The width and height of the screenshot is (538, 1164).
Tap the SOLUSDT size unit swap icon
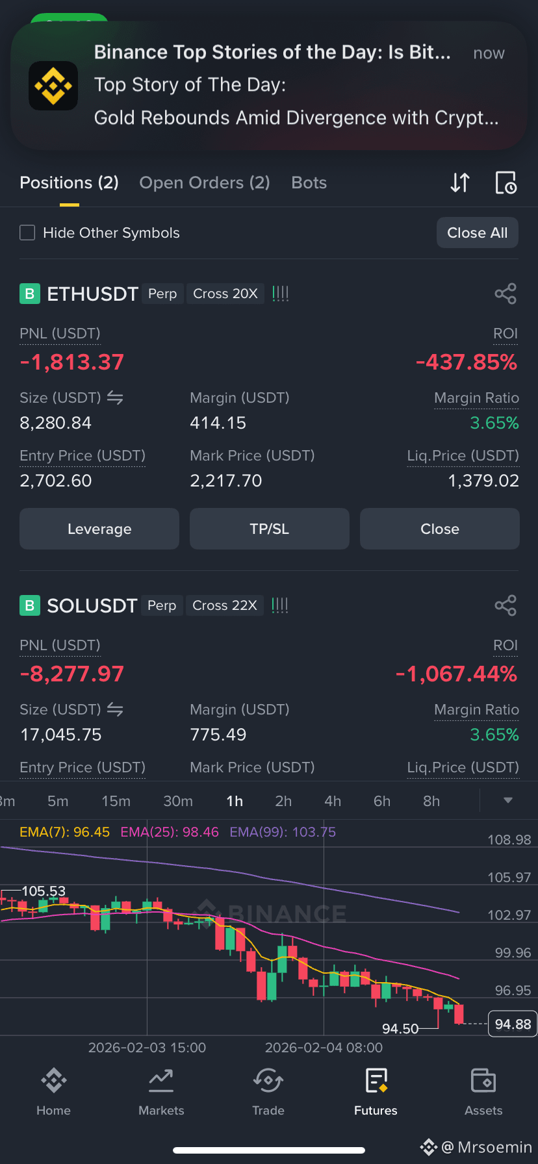[115, 709]
